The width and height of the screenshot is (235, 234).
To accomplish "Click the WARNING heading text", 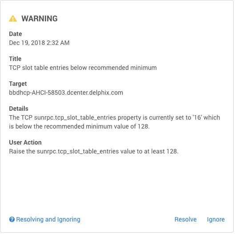I will [40, 19].
